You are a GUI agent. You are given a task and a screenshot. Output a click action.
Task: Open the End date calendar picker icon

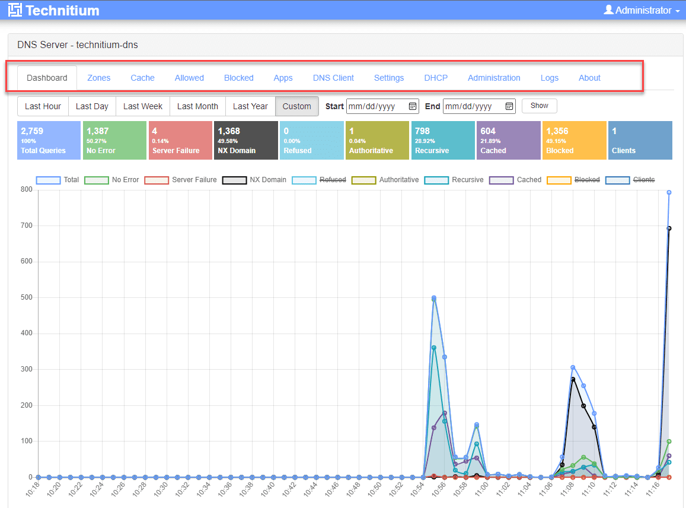509,106
